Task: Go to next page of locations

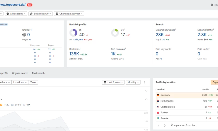Action: click(x=165, y=126)
